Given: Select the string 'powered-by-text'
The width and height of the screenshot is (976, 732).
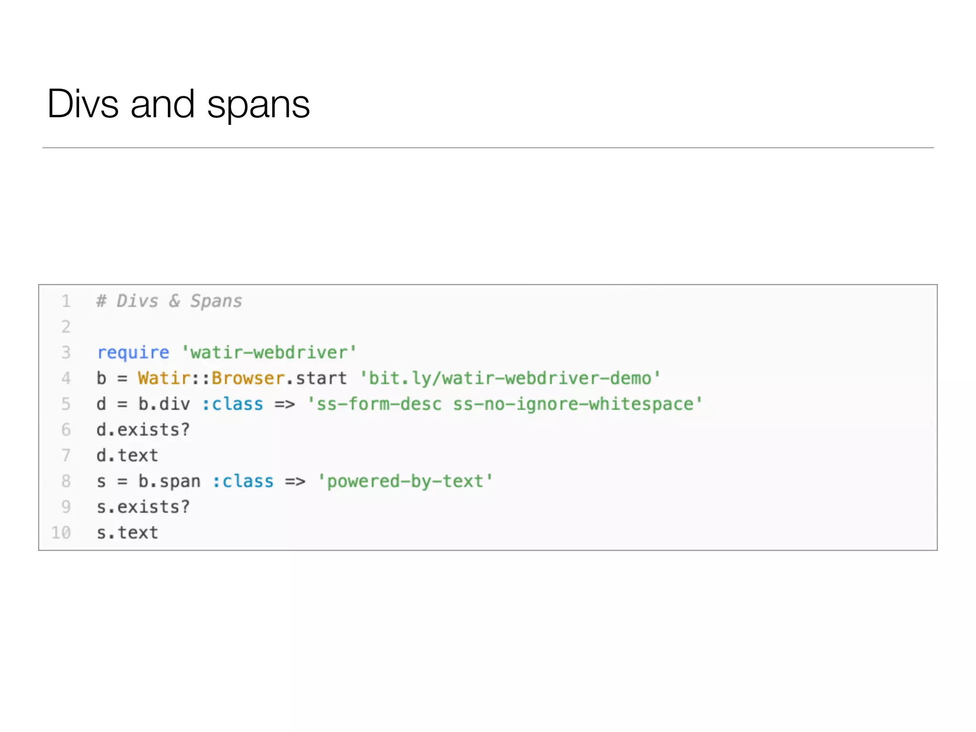Looking at the screenshot, I should tap(405, 481).
